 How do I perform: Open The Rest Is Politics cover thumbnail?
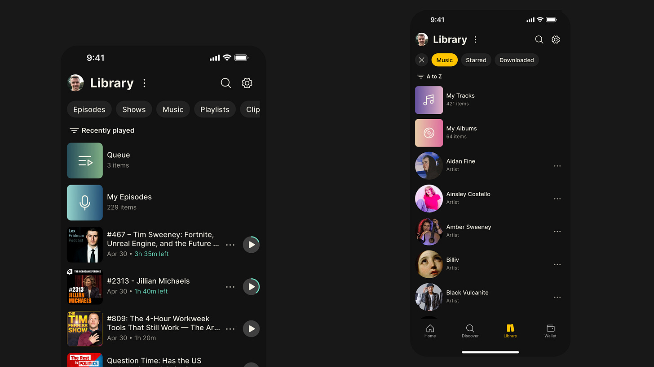(x=85, y=360)
